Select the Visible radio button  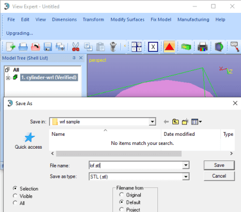point(15,196)
